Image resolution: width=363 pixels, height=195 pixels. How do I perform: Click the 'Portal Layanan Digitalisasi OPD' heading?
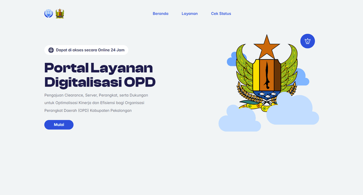click(x=100, y=75)
